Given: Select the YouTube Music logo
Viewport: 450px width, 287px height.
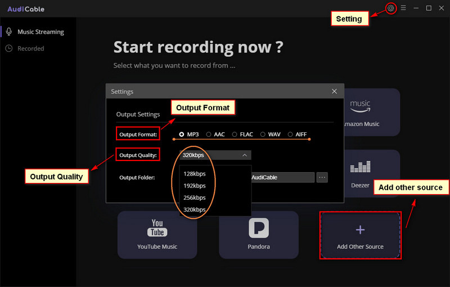Looking at the screenshot, I should point(157,228).
